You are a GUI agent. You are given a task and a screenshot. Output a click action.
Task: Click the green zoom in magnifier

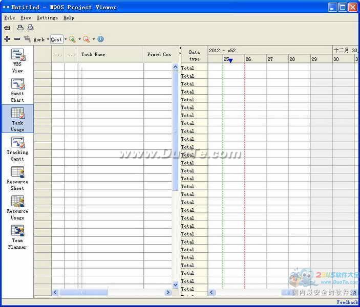point(72,39)
